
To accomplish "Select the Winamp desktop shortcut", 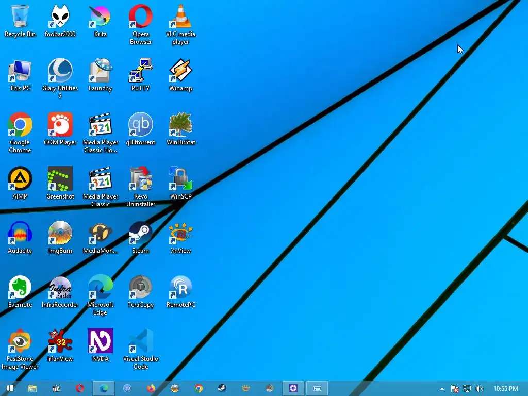I will pyautogui.click(x=181, y=75).
